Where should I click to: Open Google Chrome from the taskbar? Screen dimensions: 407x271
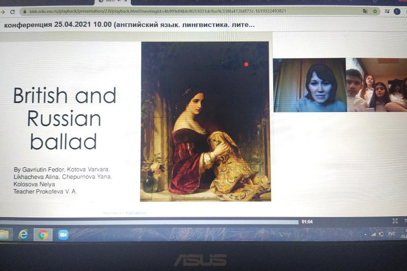point(43,234)
